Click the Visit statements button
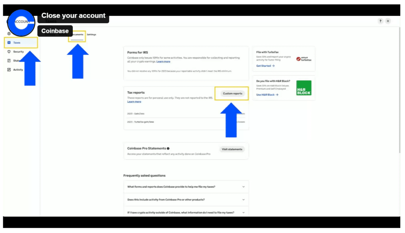The width and height of the screenshot is (405, 233). 232,149
